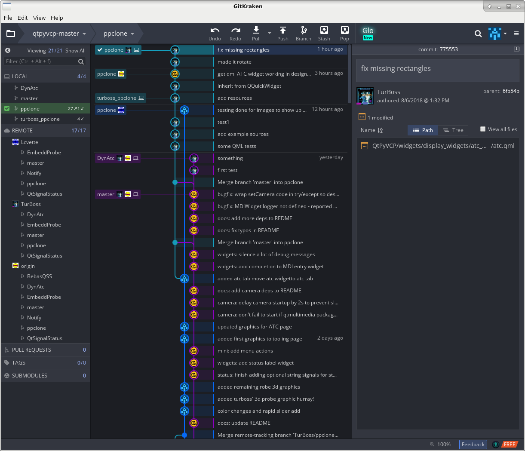Push commits with the Push icon
This screenshot has width=525, height=451.
point(283,30)
